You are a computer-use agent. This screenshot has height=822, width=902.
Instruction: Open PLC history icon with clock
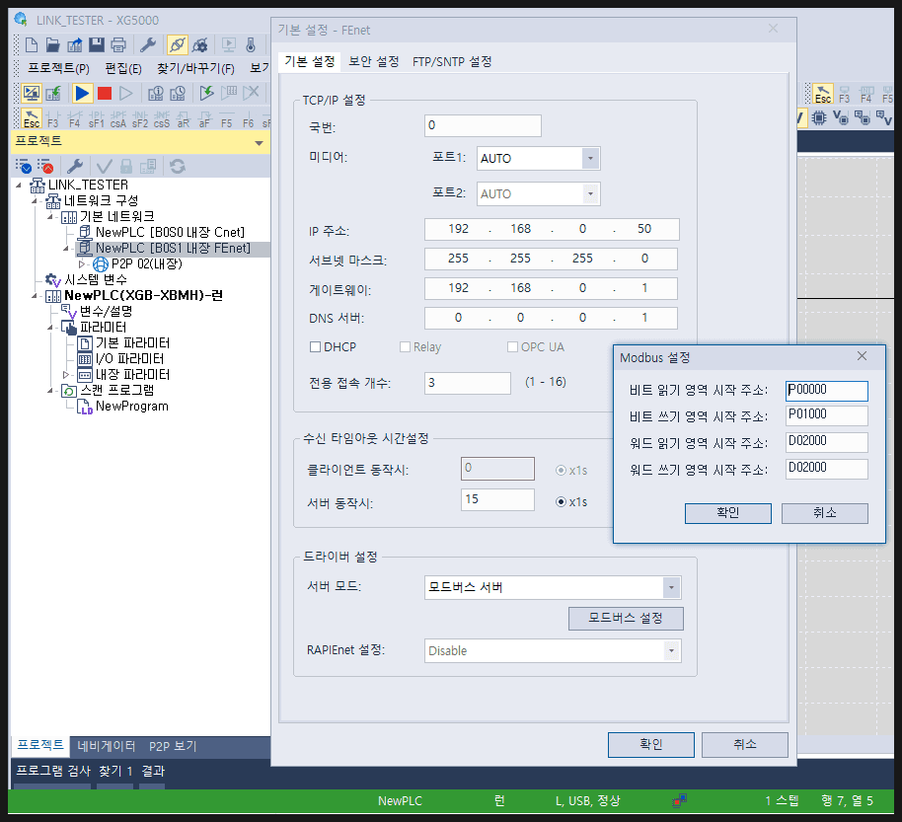pyautogui.click(x=178, y=93)
